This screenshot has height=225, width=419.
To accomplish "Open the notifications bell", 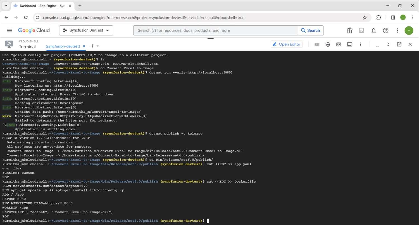I will (373, 30).
